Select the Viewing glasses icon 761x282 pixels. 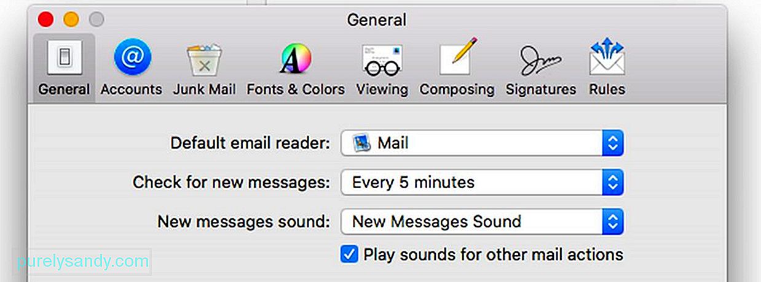[x=382, y=60]
